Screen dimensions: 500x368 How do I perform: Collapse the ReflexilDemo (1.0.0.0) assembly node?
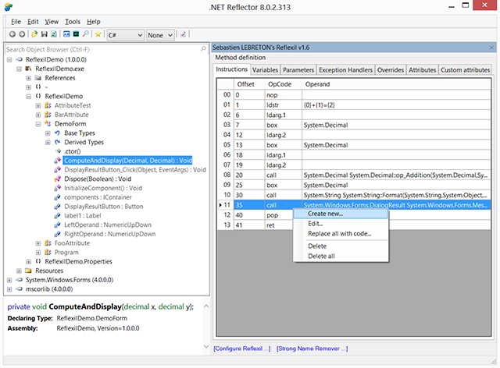(x=9, y=59)
